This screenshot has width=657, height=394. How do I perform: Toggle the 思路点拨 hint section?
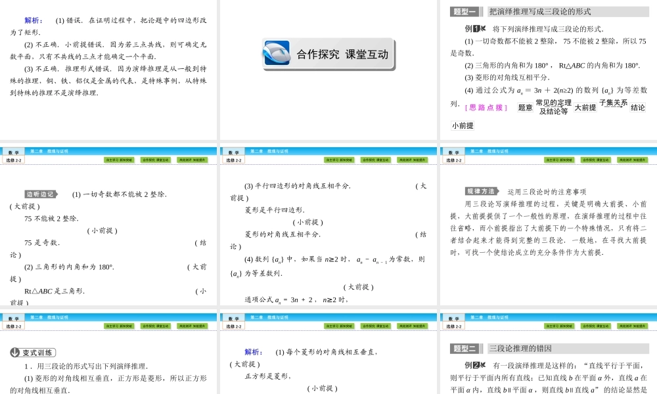click(x=486, y=108)
